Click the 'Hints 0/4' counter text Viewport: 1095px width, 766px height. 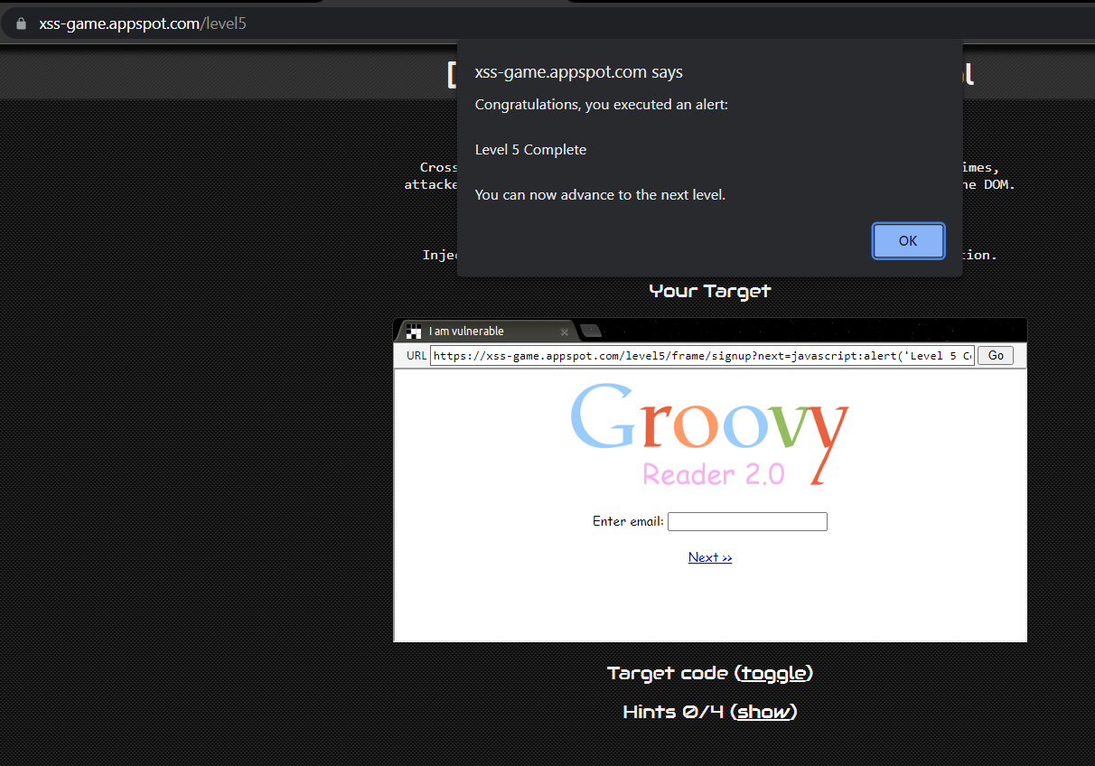click(674, 712)
